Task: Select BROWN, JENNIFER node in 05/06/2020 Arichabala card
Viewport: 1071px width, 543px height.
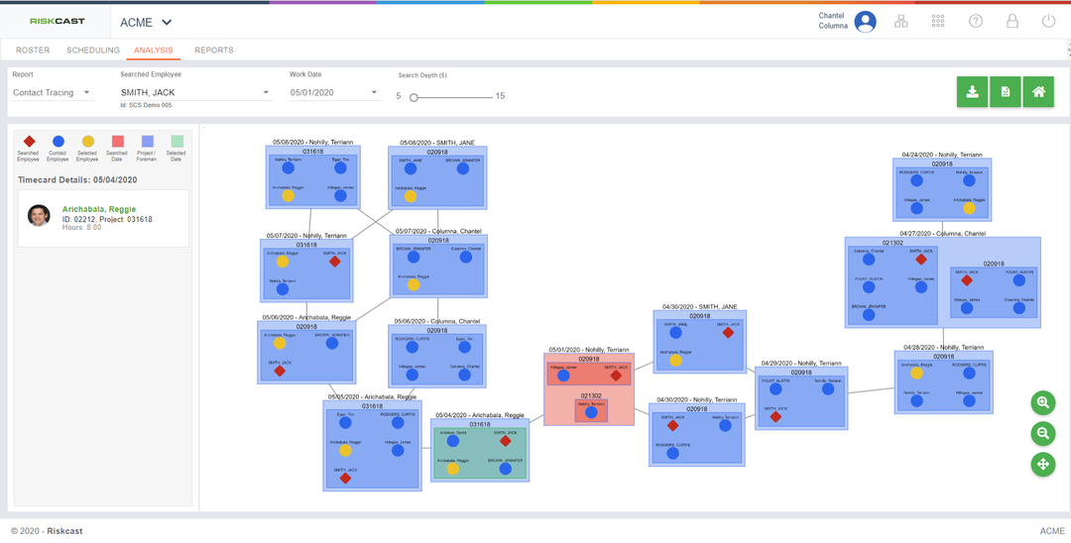Action: pyautogui.click(x=332, y=343)
